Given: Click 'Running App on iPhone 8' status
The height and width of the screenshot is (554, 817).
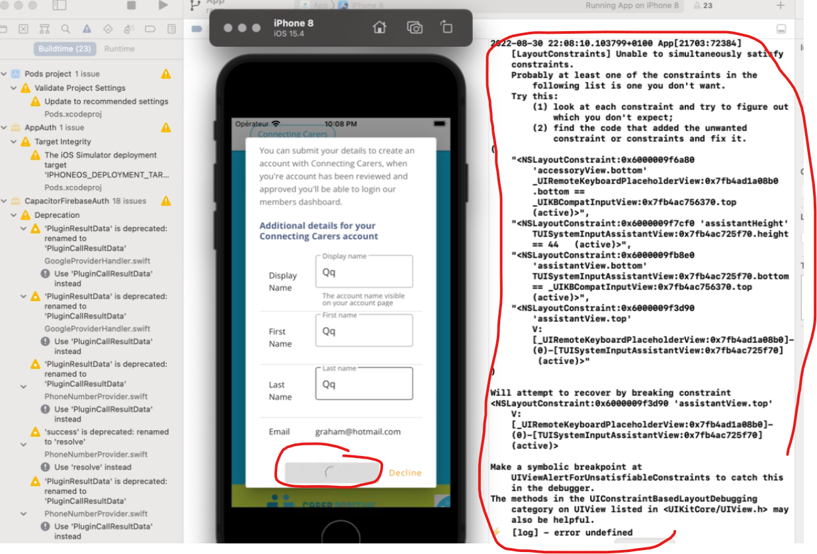Looking at the screenshot, I should (632, 5).
